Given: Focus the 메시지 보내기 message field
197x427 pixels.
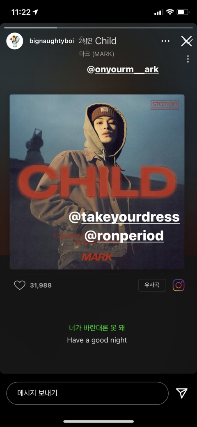Looking at the screenshot, I should [87, 393].
